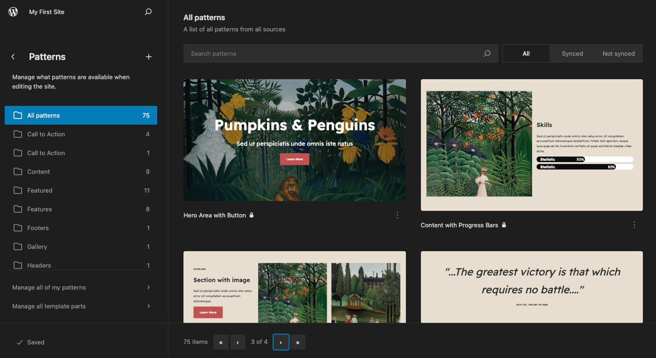Viewport: 656px width, 358px height.
Task: Click the lock icon beside Hero Area with Button
Action: [x=252, y=215]
